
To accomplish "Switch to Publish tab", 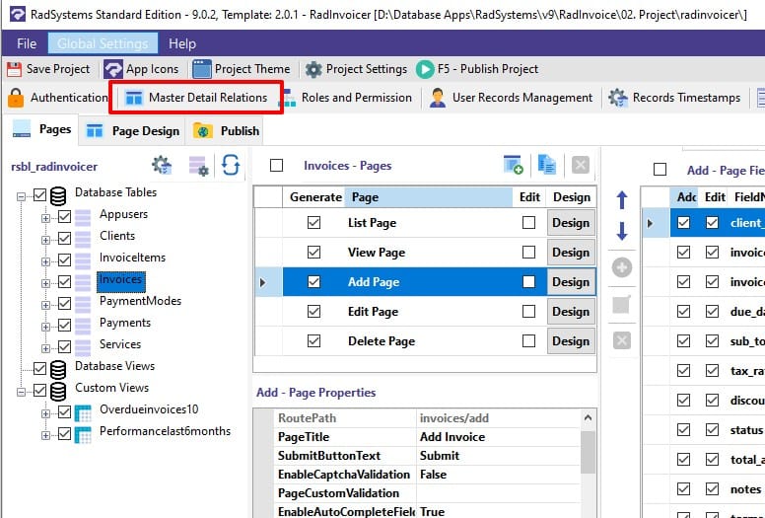I will [x=227, y=131].
